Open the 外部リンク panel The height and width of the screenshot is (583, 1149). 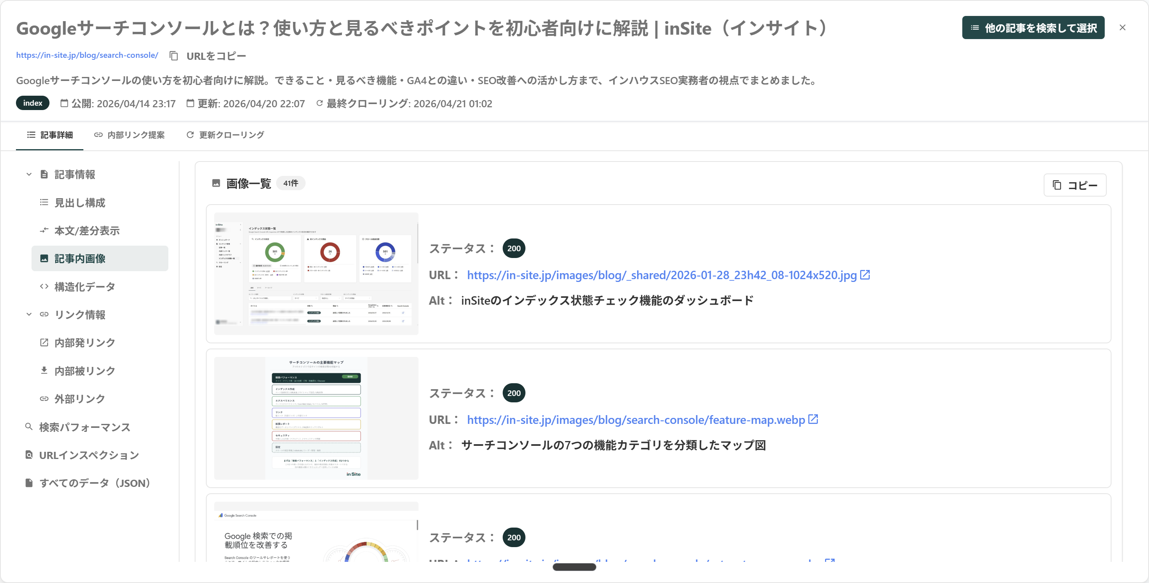coord(79,398)
